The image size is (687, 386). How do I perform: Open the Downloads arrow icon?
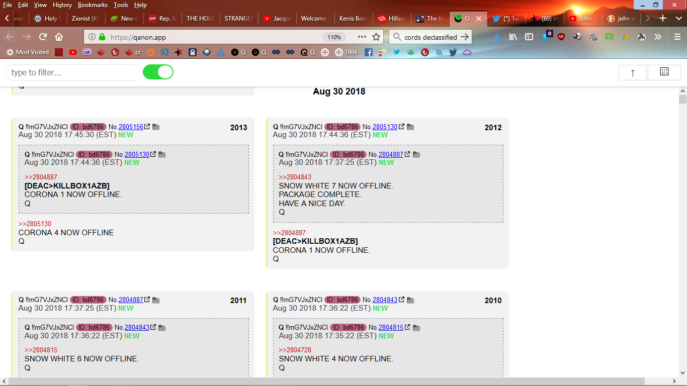(497, 37)
